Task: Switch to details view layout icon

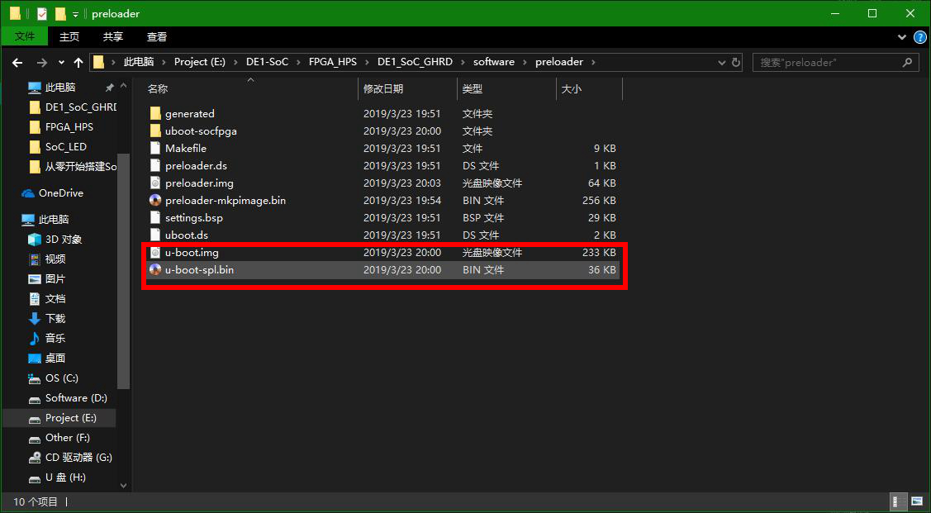Action: 899,501
